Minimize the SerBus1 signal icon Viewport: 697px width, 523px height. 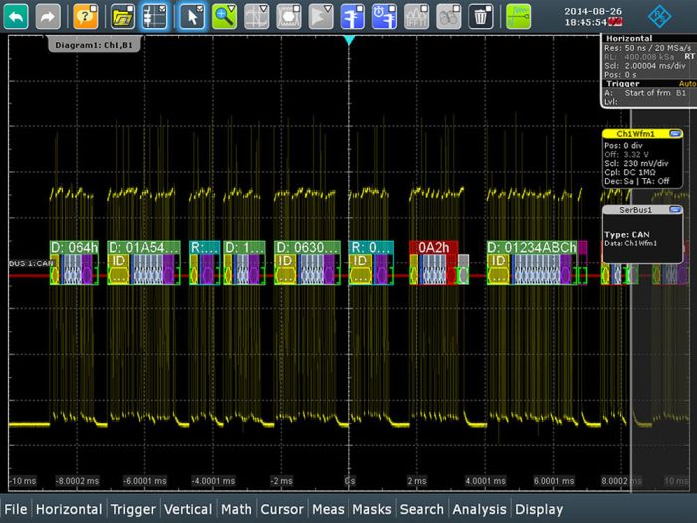[x=676, y=209]
